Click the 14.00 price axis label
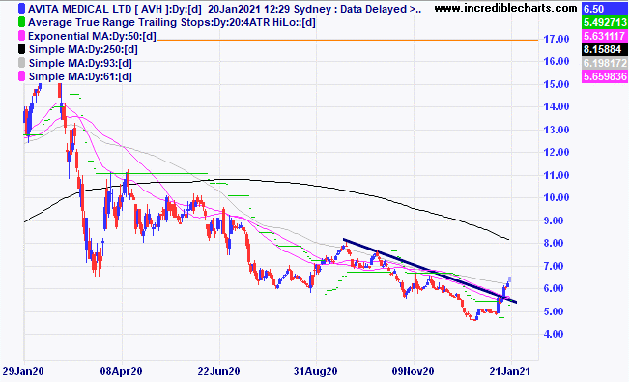This screenshot has height=382, width=629. tap(557, 106)
